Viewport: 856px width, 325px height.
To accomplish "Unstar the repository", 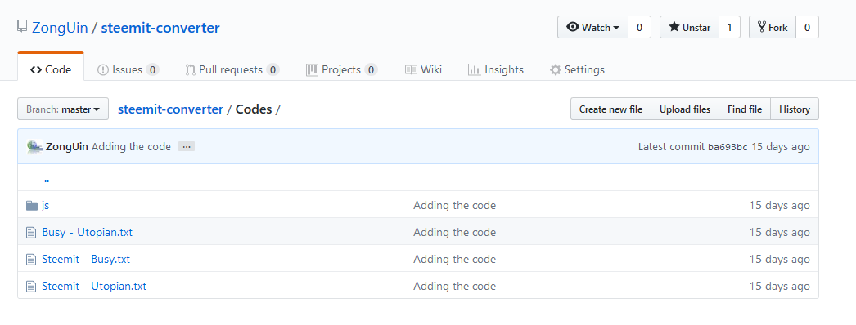I will [x=689, y=27].
